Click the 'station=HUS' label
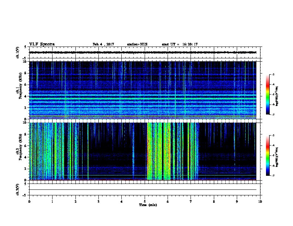 coord(137,44)
